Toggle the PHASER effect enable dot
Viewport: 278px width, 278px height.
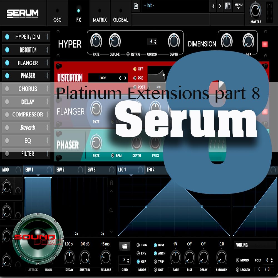(x=7, y=76)
